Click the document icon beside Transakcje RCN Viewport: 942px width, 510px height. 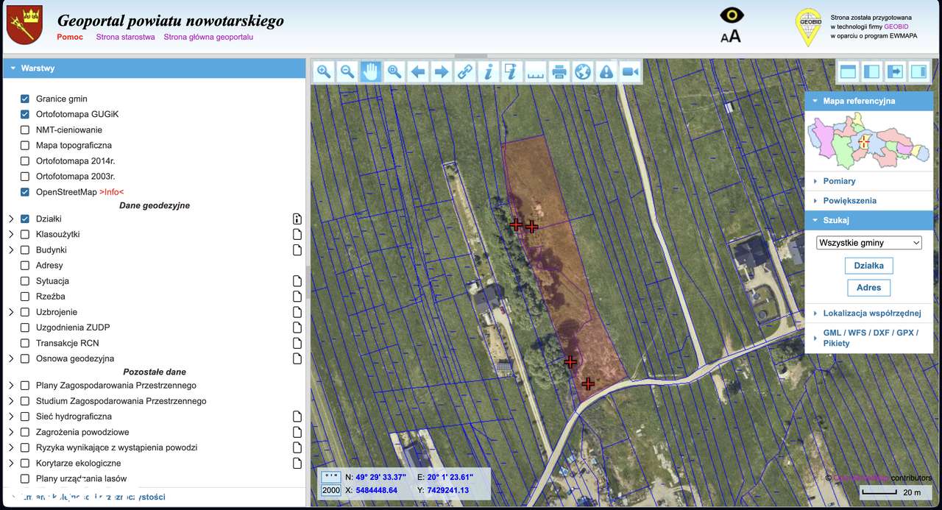click(297, 343)
